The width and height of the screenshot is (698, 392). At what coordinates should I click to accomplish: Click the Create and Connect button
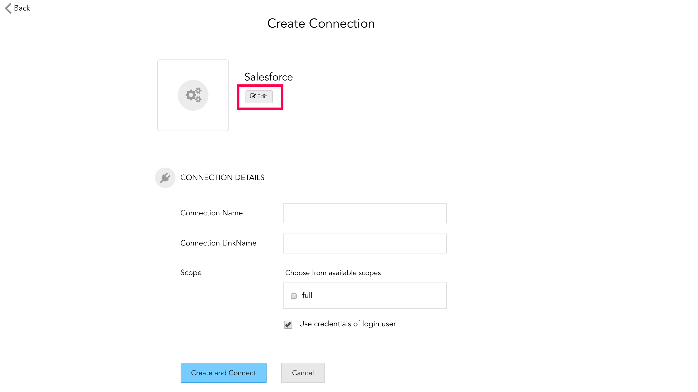tap(223, 373)
